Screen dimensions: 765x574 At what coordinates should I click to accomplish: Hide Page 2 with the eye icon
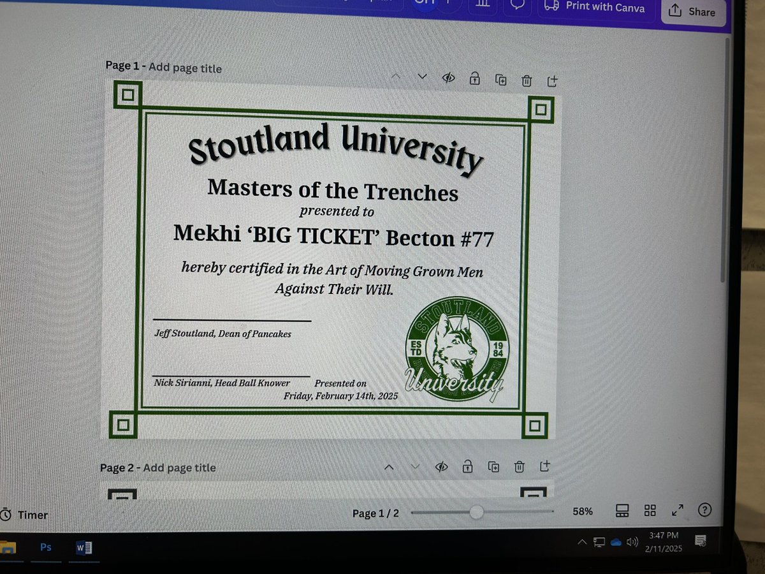pyautogui.click(x=442, y=466)
